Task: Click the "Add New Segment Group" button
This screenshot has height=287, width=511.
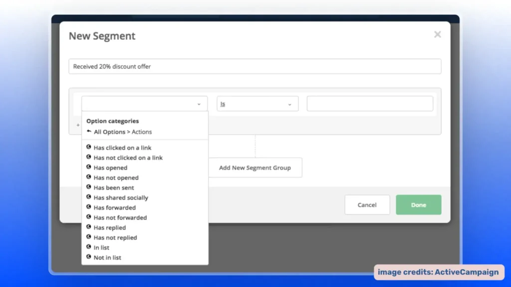Action: click(x=255, y=167)
